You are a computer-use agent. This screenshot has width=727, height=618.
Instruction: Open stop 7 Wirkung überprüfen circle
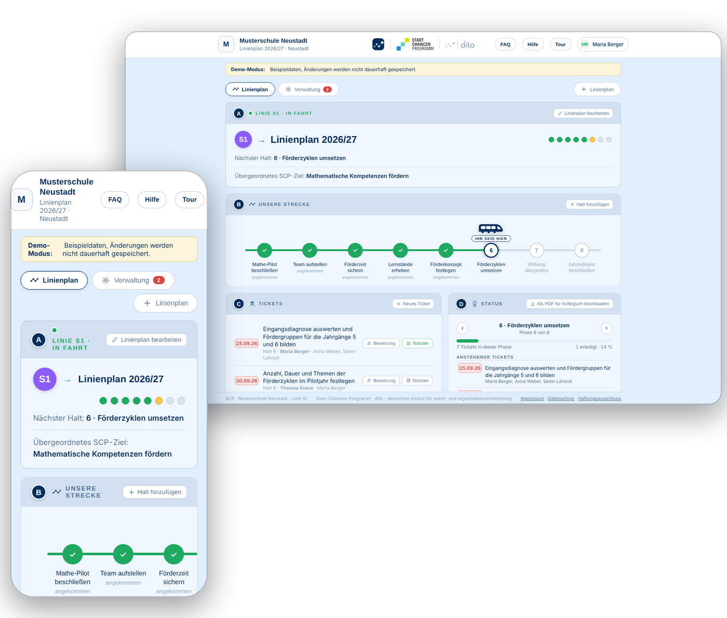point(536,250)
